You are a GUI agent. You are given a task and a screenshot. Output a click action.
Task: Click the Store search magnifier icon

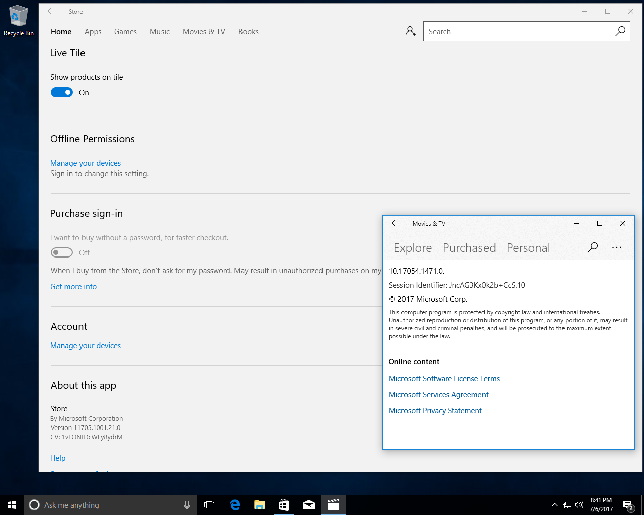click(620, 31)
